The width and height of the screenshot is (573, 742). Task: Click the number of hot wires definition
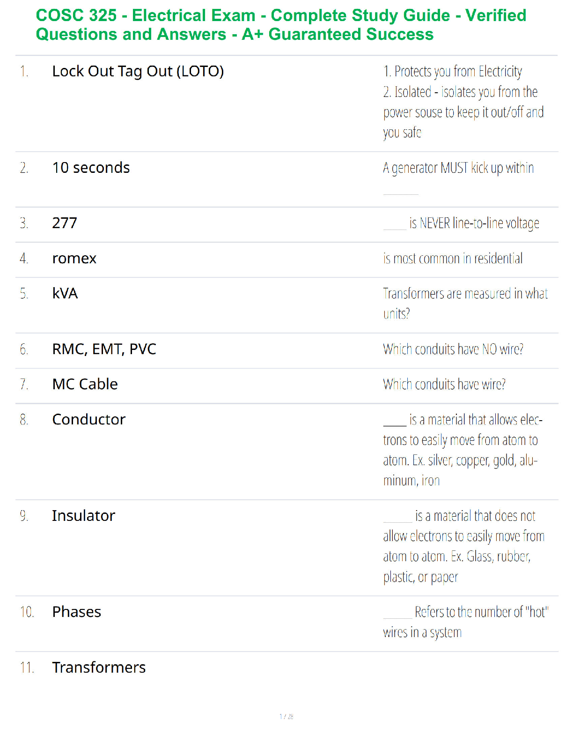466,622
